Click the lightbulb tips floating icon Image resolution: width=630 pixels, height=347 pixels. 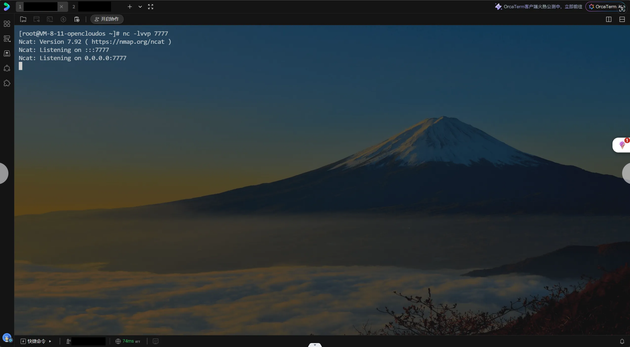[622, 145]
